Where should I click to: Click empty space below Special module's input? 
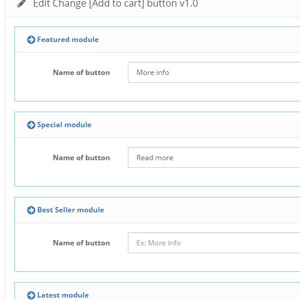157,177
